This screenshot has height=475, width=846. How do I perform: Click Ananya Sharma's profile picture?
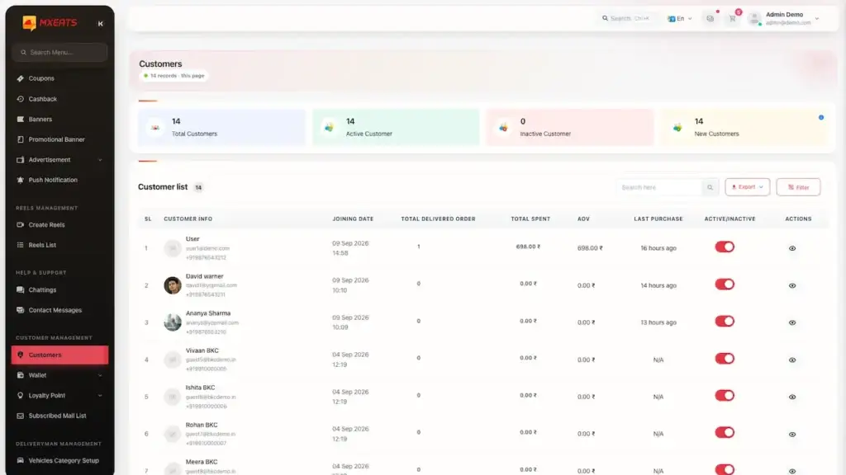tap(173, 322)
